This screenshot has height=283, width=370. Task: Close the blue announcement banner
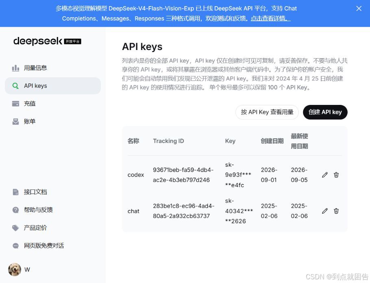click(359, 9)
